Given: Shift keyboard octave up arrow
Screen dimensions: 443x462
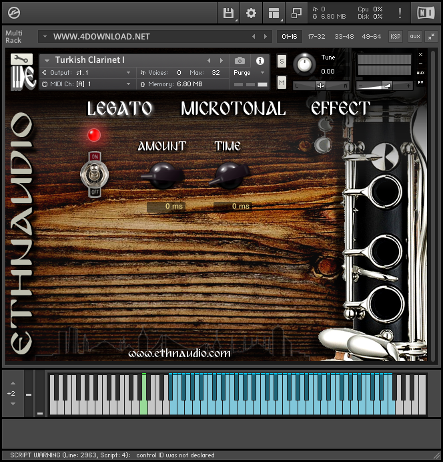Looking at the screenshot, I should click(x=13, y=383).
